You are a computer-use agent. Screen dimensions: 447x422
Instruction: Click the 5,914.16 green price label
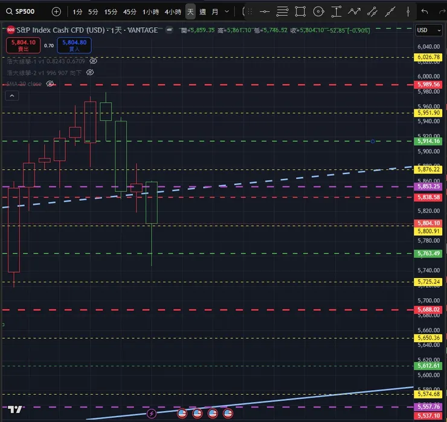click(428, 141)
